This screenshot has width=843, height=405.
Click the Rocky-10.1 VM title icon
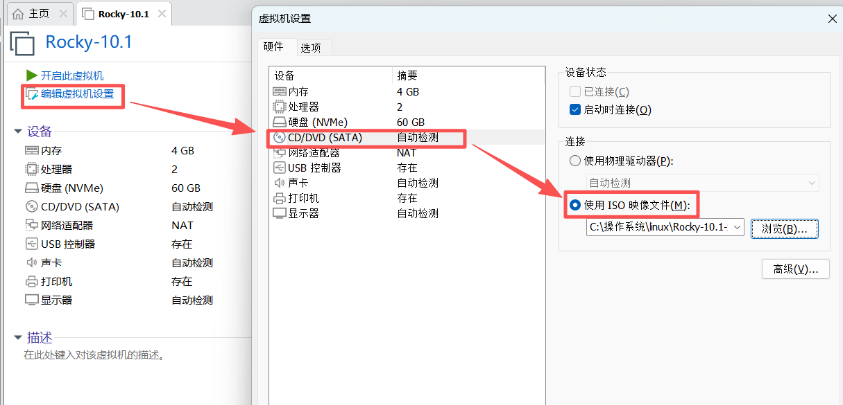click(x=23, y=44)
